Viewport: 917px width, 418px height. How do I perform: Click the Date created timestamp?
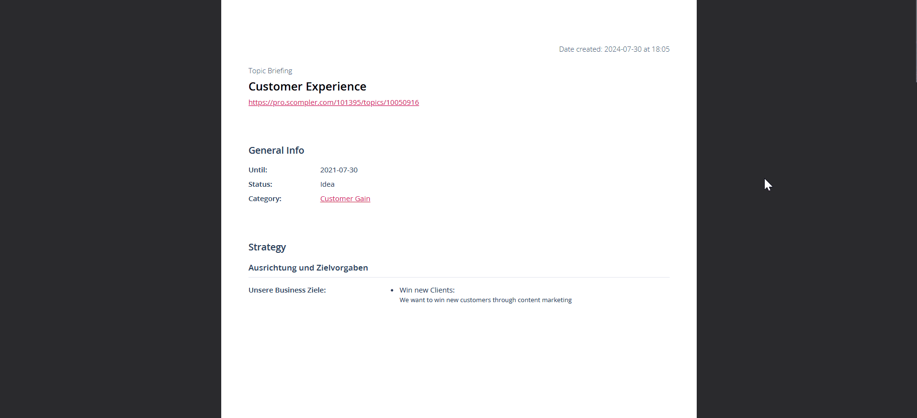(x=614, y=49)
